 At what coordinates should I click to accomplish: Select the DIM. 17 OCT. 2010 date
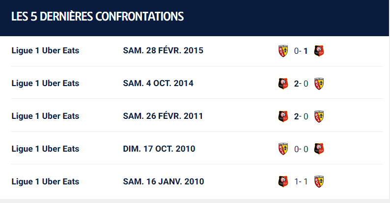tap(159, 149)
